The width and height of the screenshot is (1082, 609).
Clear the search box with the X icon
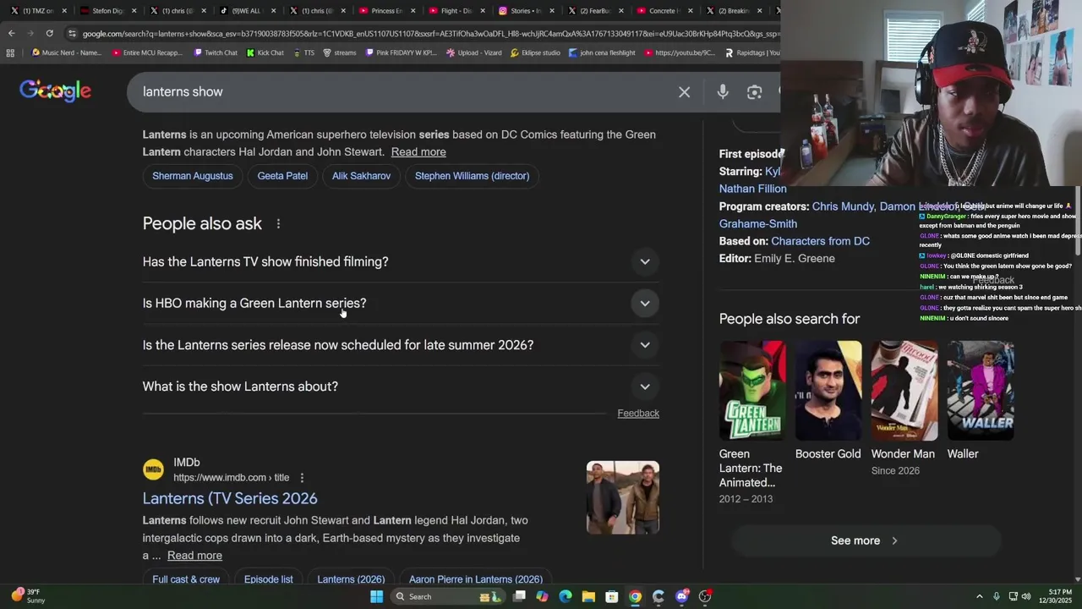click(x=684, y=91)
